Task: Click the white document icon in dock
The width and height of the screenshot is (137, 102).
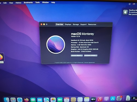Action: [x=128, y=98]
